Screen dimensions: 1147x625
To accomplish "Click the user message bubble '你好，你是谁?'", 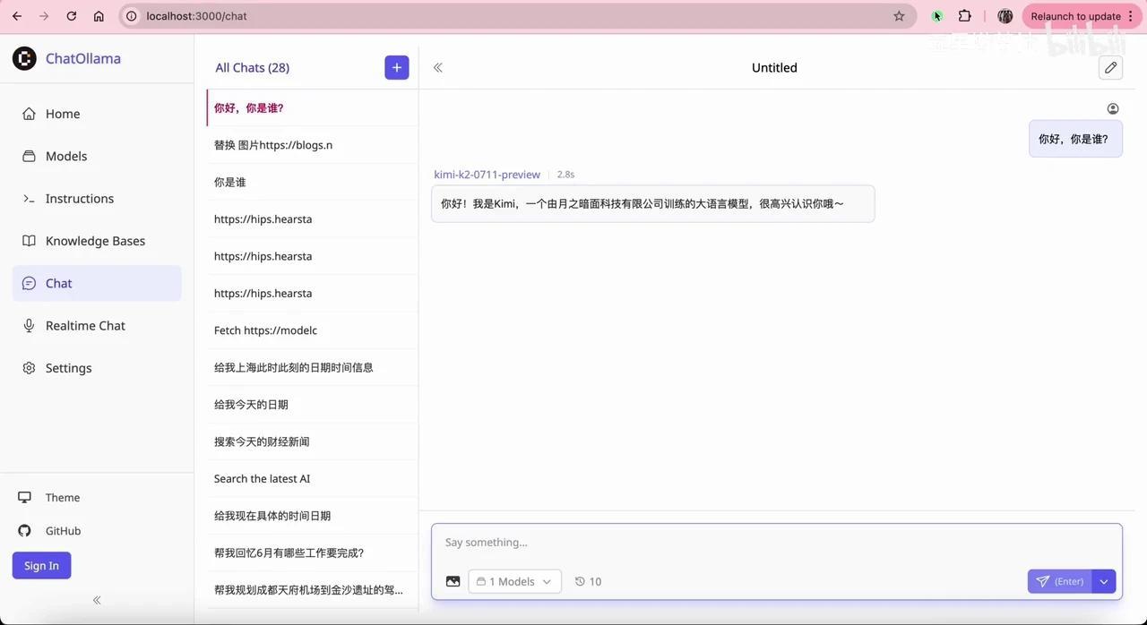I will coord(1074,139).
